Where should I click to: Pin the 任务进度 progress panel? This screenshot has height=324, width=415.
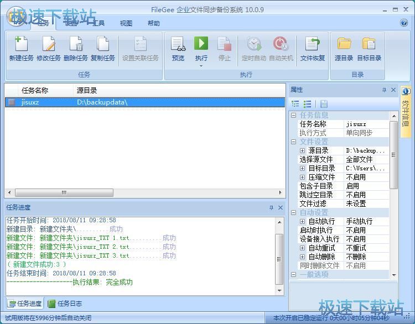point(271,208)
